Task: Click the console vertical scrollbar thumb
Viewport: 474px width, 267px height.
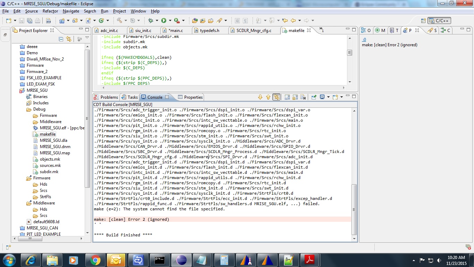Action: point(354,209)
